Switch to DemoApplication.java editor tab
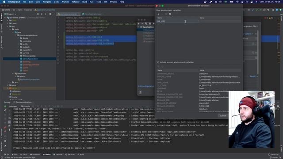Image resolution: width=283 pixels, height=159 pixels. pos(93,14)
